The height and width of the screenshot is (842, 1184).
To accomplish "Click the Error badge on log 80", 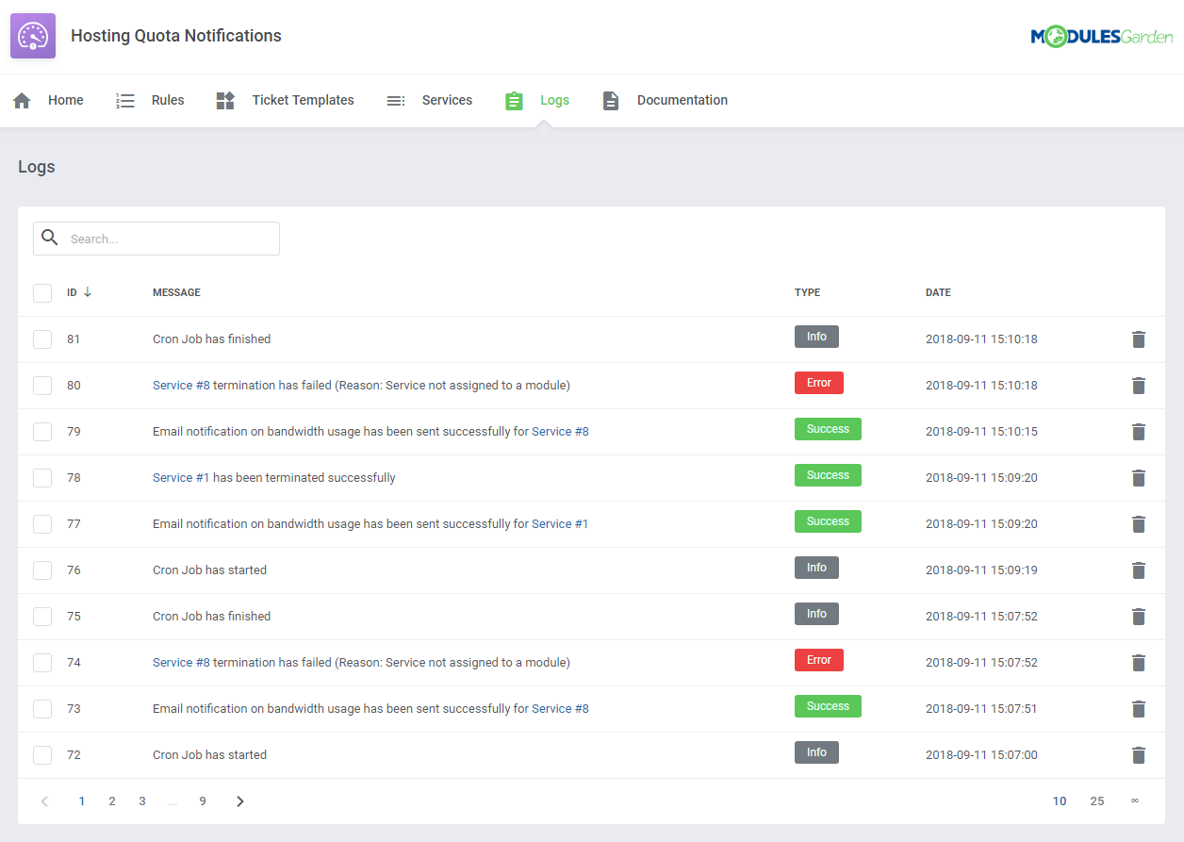I will [819, 383].
